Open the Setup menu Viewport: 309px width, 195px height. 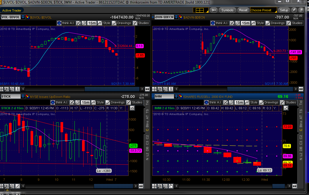click(284, 10)
